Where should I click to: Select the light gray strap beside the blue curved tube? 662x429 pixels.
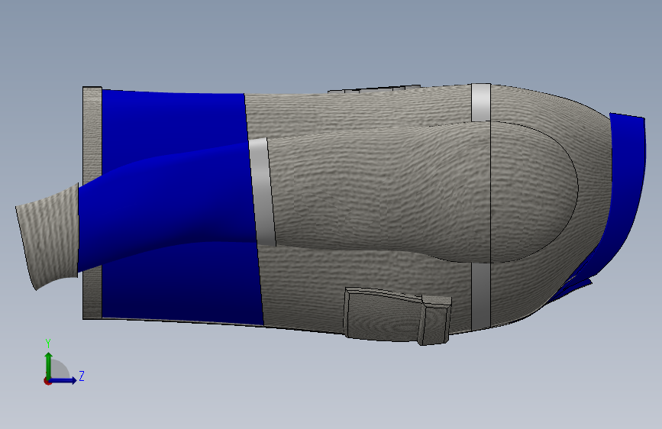[x=262, y=192]
